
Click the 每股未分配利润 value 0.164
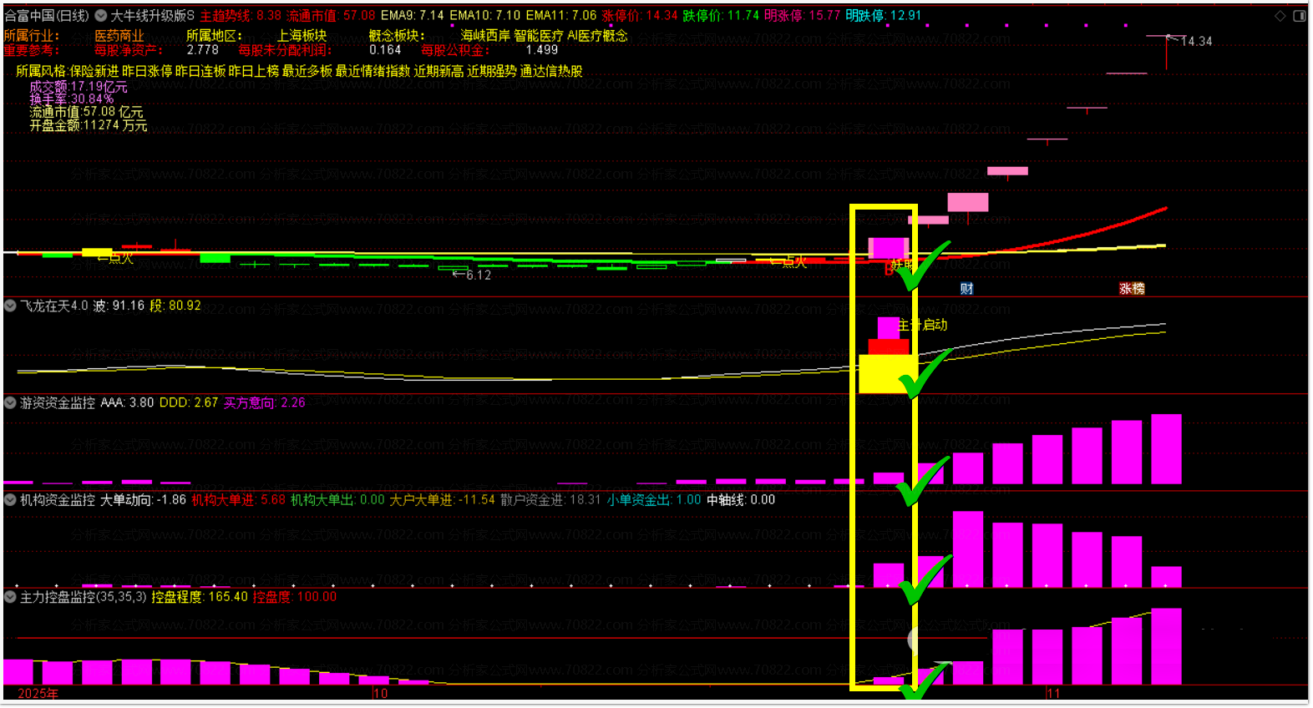(385, 50)
